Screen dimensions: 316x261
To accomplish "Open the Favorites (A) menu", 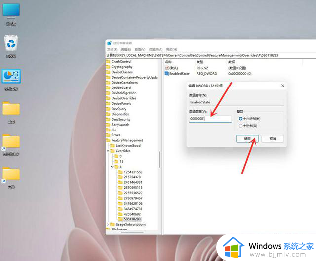I will click(x=156, y=49).
